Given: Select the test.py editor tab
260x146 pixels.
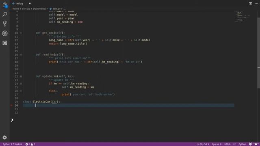Looking at the screenshot, I should (19, 4).
